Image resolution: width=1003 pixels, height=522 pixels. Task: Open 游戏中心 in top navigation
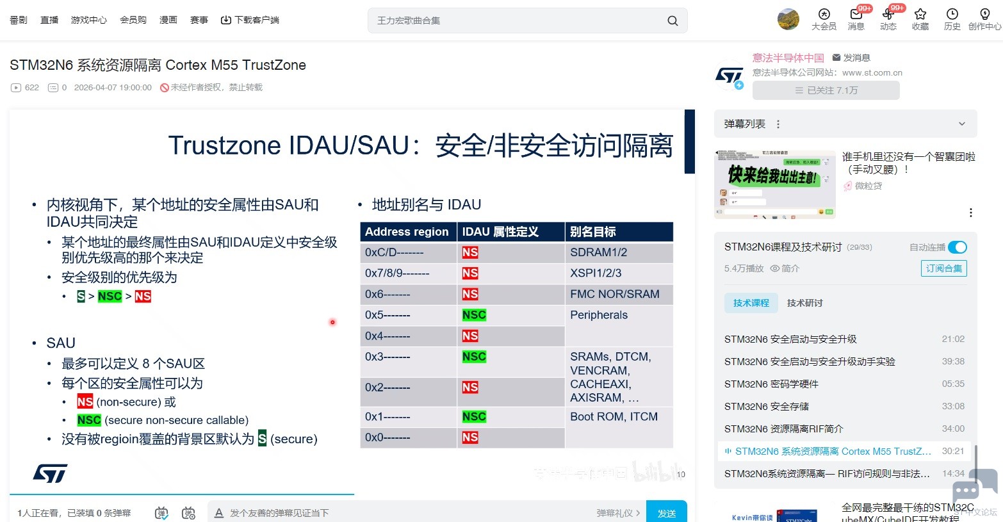click(89, 20)
